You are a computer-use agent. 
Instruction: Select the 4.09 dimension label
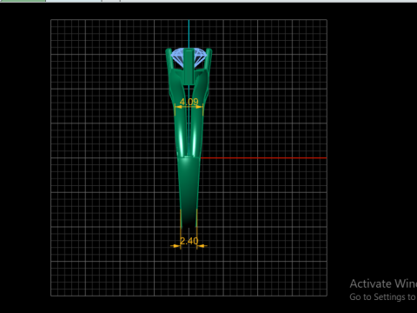coord(189,102)
